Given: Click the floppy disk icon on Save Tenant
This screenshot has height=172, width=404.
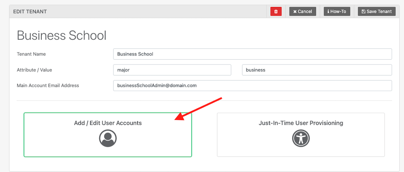Looking at the screenshot, I should [x=363, y=11].
